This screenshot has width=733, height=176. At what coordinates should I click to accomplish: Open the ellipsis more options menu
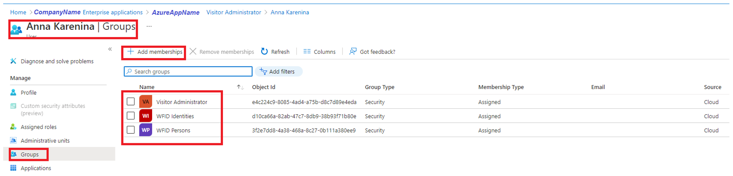click(149, 26)
